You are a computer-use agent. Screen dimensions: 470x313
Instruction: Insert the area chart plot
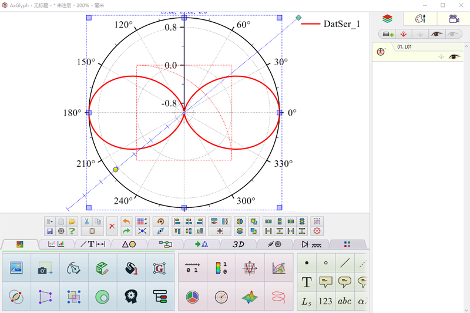point(278,267)
